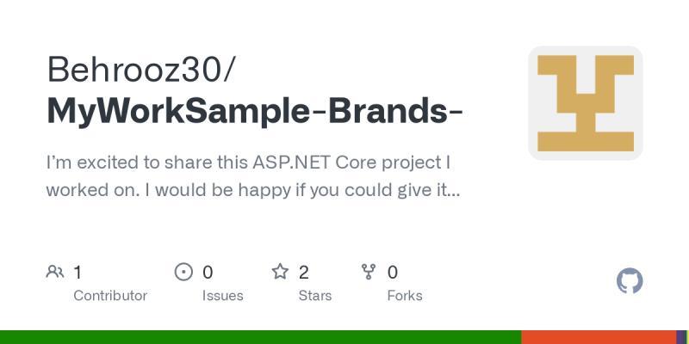Click the "Contributor" label
Viewport: 689px width, 344px height.
(x=110, y=296)
